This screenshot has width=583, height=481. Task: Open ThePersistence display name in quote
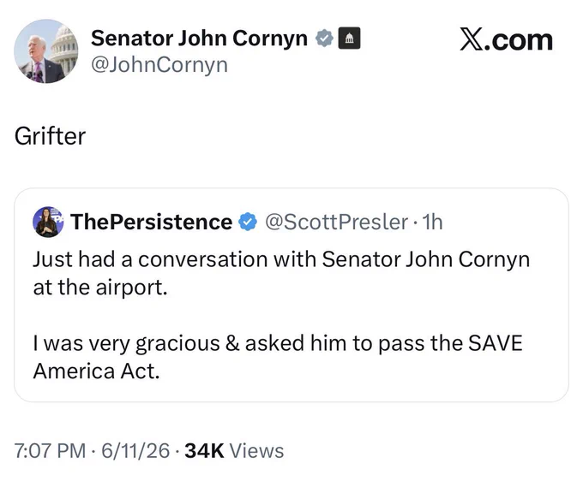click(x=152, y=222)
